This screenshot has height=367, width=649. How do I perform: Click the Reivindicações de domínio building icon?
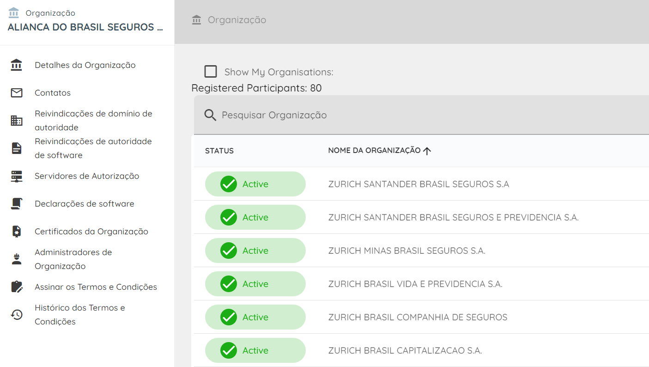point(17,121)
